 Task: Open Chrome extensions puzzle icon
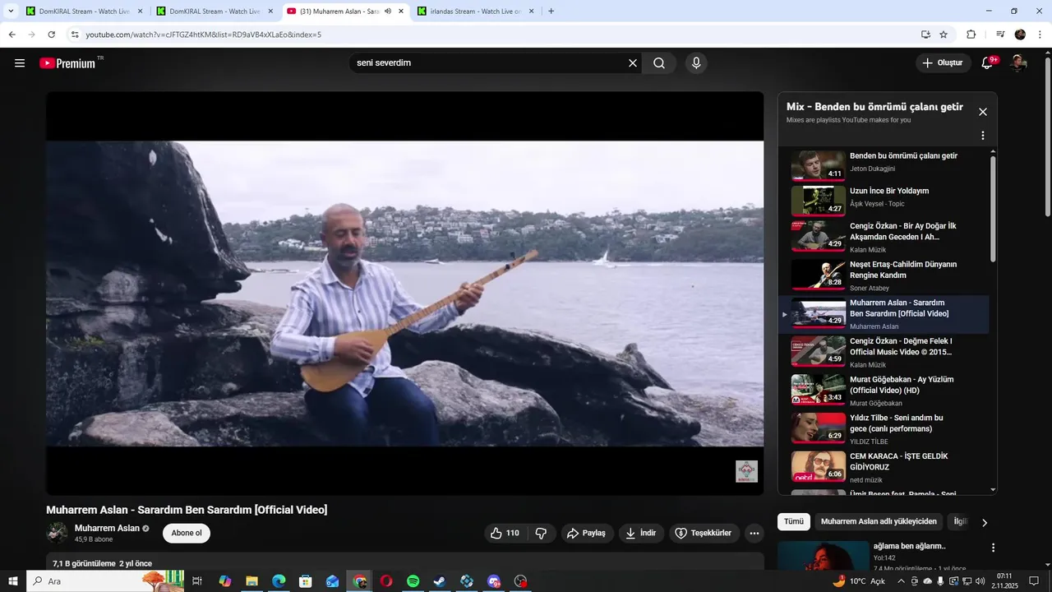pyautogui.click(x=971, y=35)
